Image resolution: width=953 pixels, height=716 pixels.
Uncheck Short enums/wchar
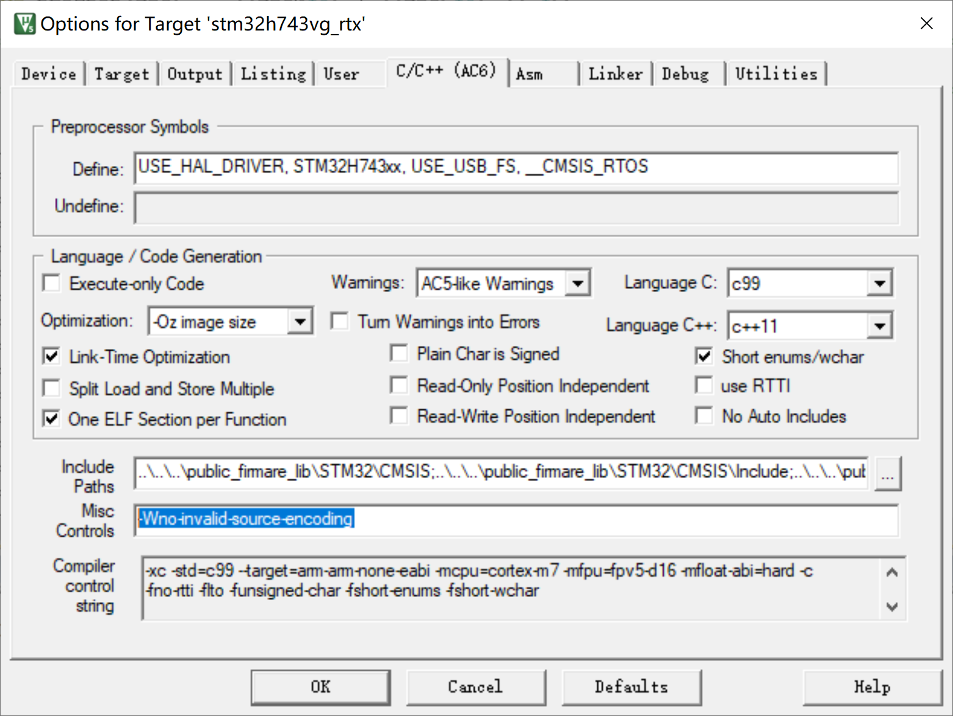tap(703, 356)
